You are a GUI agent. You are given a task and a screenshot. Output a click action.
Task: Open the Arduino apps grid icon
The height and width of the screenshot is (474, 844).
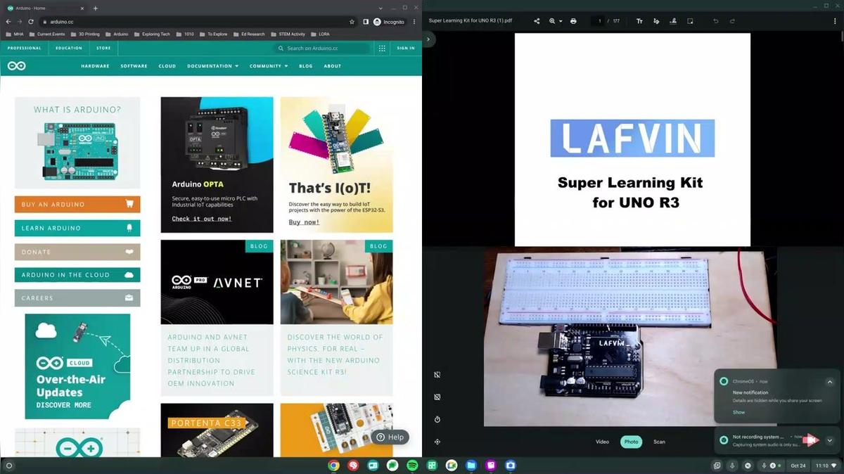click(382, 49)
